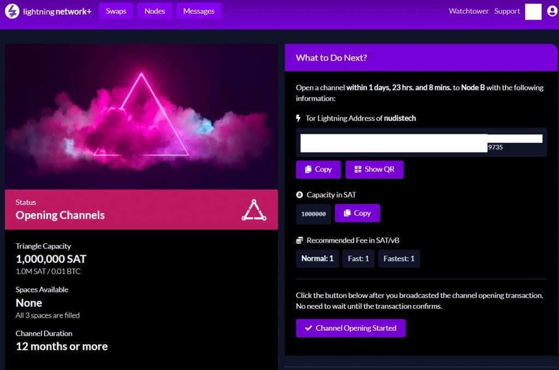Open the Messages section
559x370 pixels.
[199, 11]
